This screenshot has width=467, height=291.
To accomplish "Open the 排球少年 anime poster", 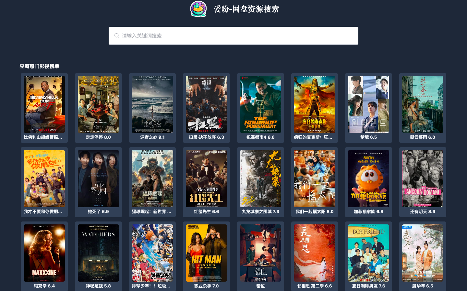I will click(x=152, y=253).
